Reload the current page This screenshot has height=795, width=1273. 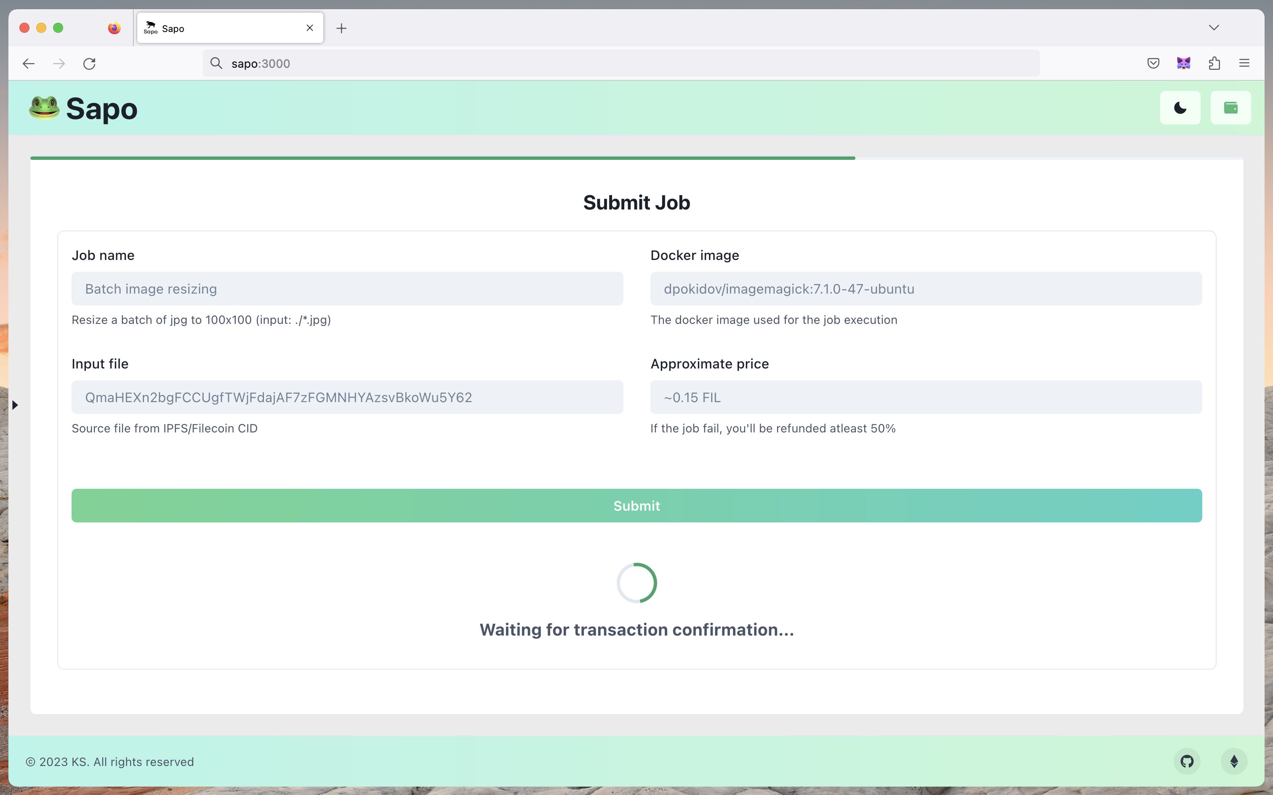coord(89,64)
